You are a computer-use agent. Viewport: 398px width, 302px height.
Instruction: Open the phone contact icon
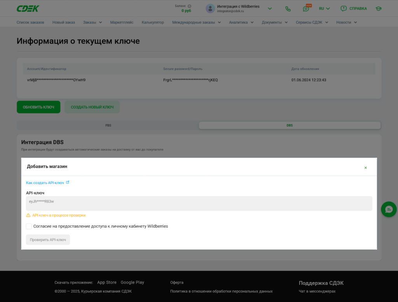288,9
